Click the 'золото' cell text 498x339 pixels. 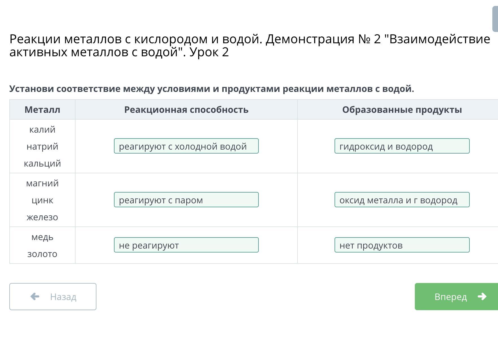coord(42,254)
